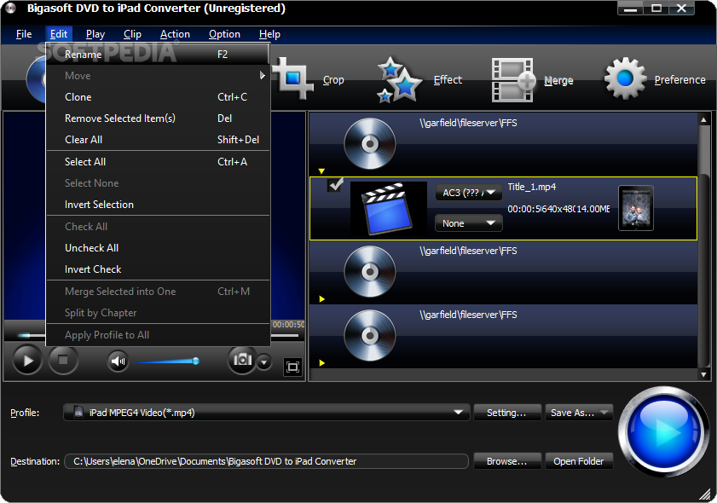Take a snapshot with the camera icon

click(242, 360)
